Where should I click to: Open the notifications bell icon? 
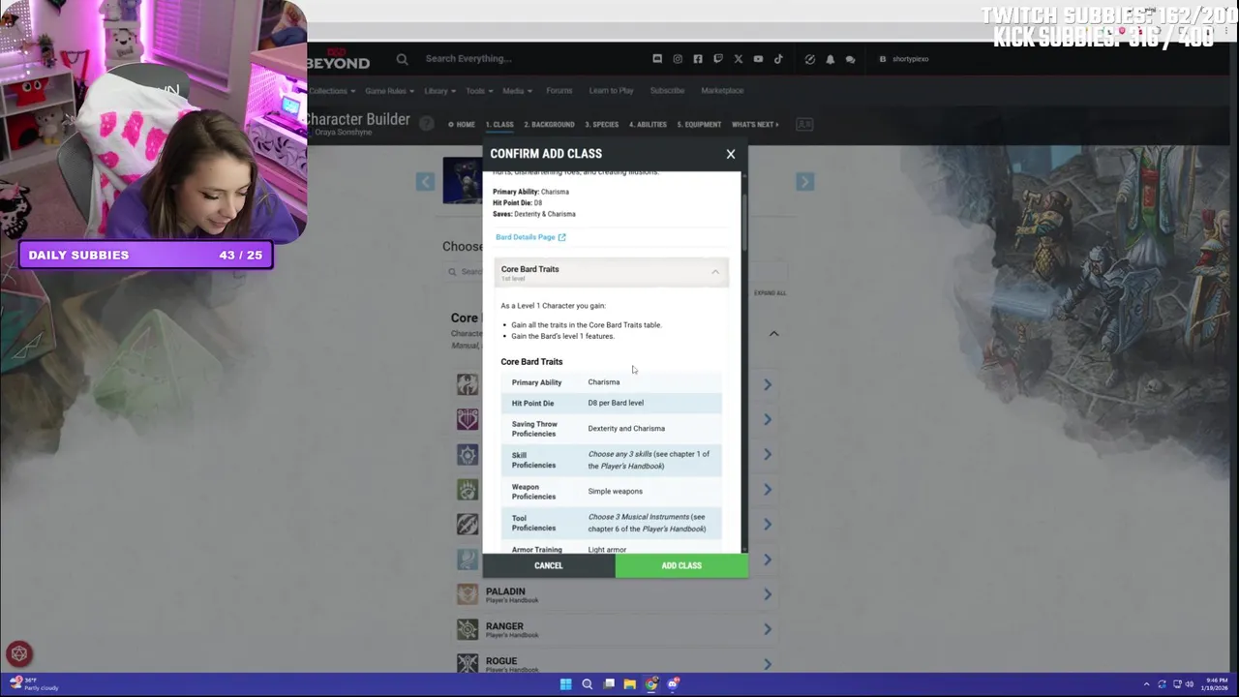[831, 59]
